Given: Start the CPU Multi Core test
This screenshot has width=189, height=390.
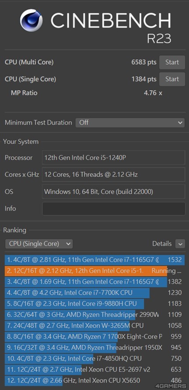Looking at the screenshot, I should click(x=172, y=62).
